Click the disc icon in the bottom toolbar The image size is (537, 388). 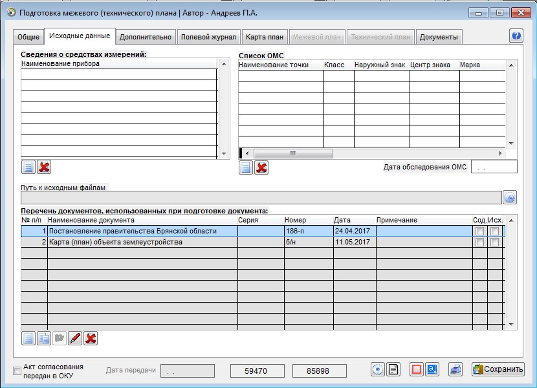coord(378,369)
